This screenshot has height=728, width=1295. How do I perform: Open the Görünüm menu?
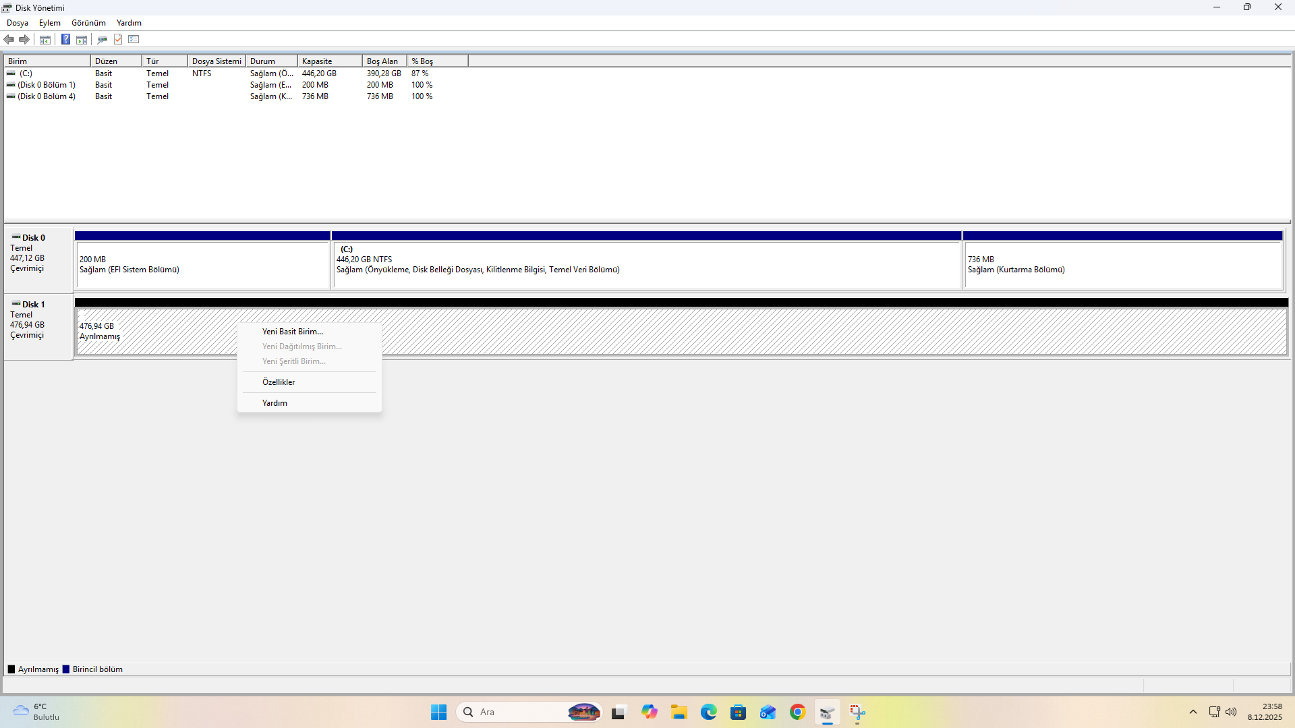pos(88,23)
